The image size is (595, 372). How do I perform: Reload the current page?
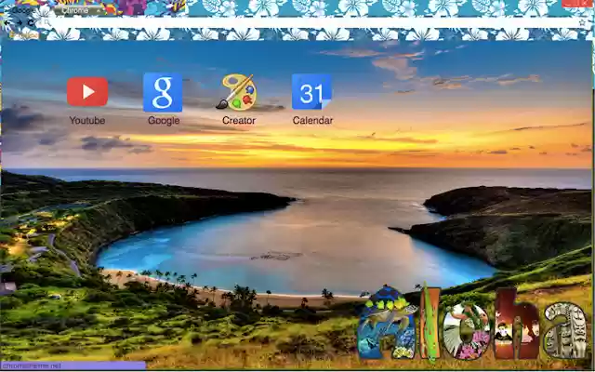click(x=31, y=22)
